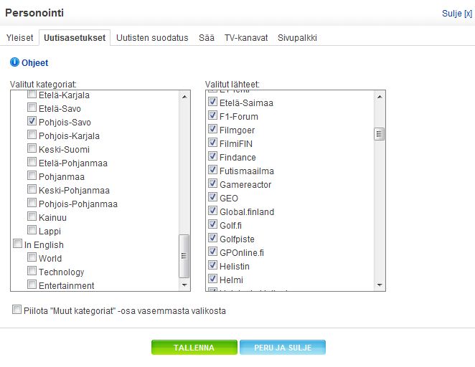Screen dimensions: 475x367
Task: Open the Uutisten suodatus tab
Action: (152, 38)
